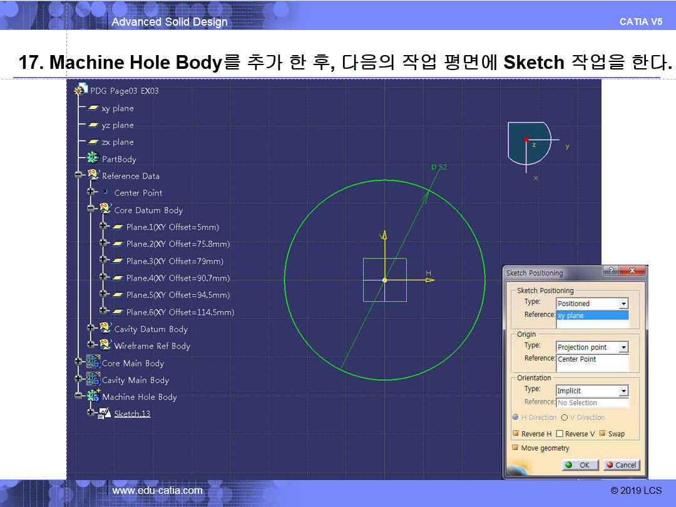Click the Core Main Body icon
Viewport: 676px width, 507px height.
pyautogui.click(x=93, y=362)
